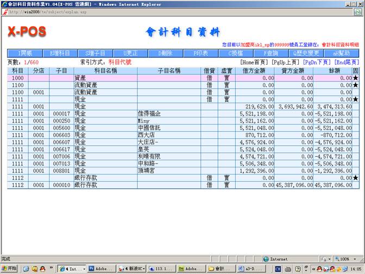Viewport: 365px width, 274px height.
Task: Click P印表 to print the report
Action: (x=200, y=53)
